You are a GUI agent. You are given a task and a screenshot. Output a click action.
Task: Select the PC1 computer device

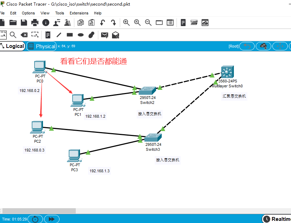click(78, 100)
